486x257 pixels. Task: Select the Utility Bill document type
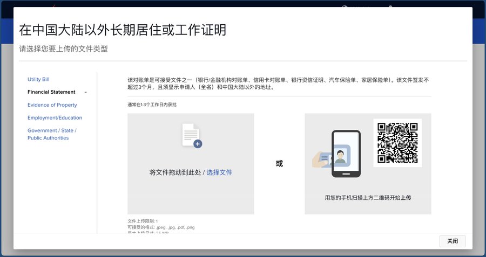(x=38, y=79)
